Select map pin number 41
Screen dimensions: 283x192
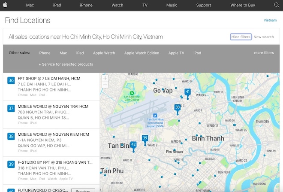point(188,92)
